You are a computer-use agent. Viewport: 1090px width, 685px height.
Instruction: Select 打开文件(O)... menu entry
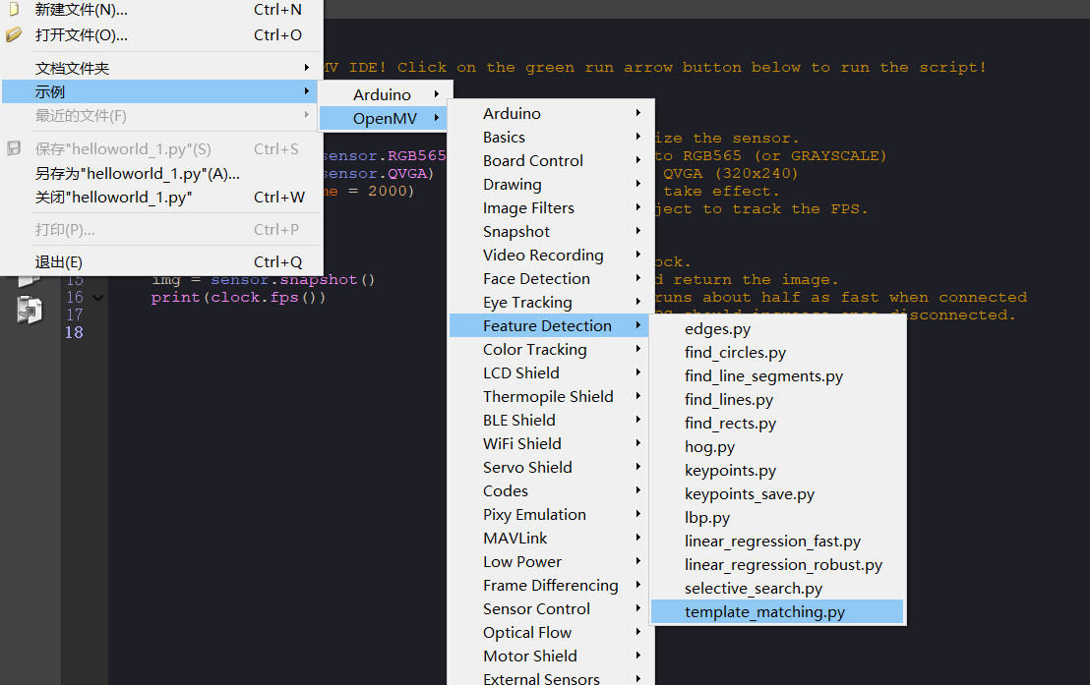pyautogui.click(x=162, y=34)
